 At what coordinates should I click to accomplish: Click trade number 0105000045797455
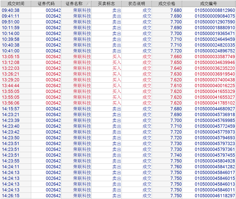point(215,155)
